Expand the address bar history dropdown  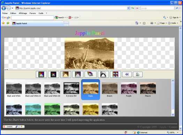(128, 8)
